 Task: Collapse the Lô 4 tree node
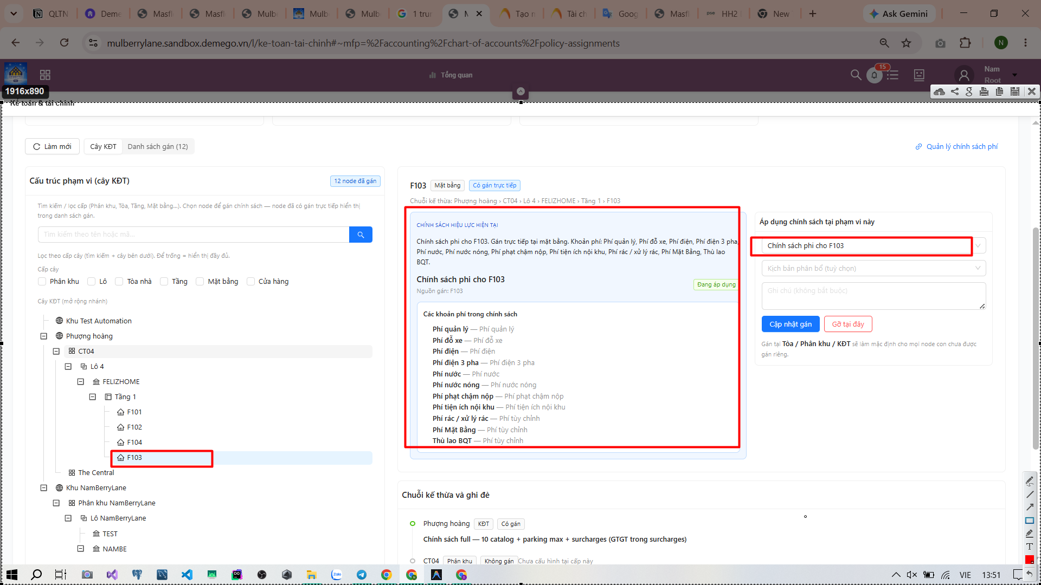coord(68,367)
